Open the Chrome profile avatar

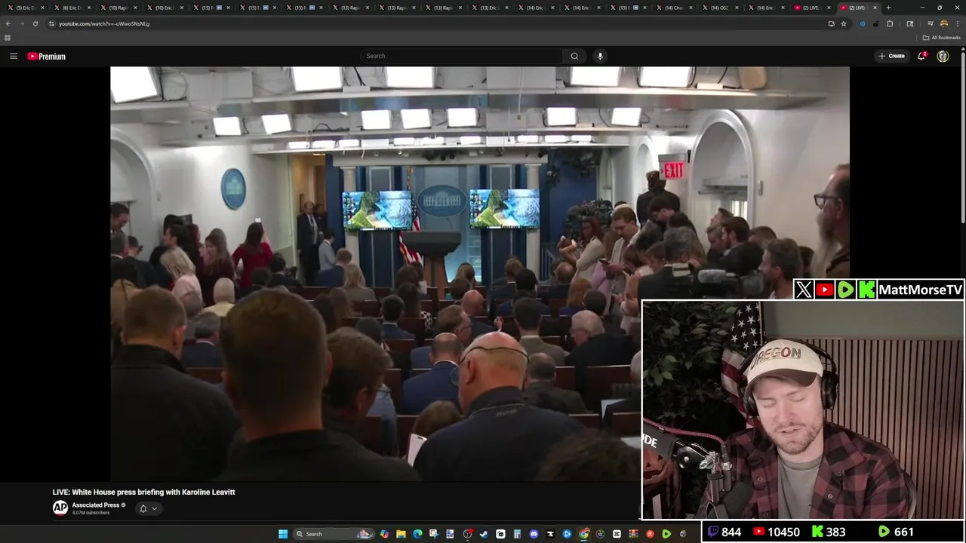click(x=944, y=23)
